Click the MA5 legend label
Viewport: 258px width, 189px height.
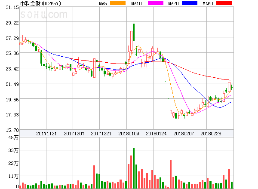pyautogui.click(x=103, y=3)
